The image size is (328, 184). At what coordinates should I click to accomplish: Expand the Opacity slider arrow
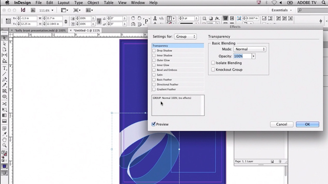click(x=254, y=56)
